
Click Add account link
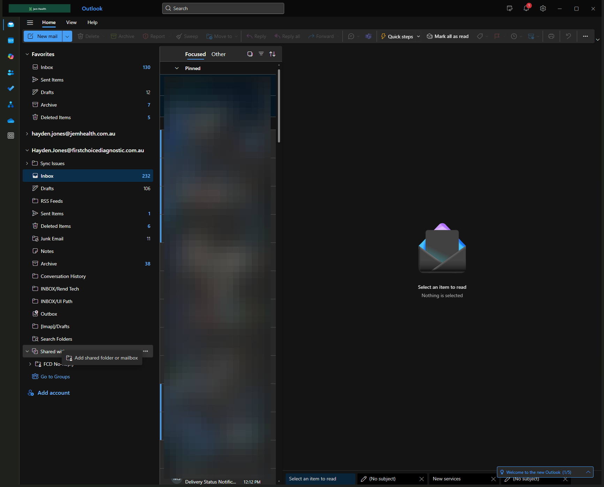pyautogui.click(x=49, y=393)
